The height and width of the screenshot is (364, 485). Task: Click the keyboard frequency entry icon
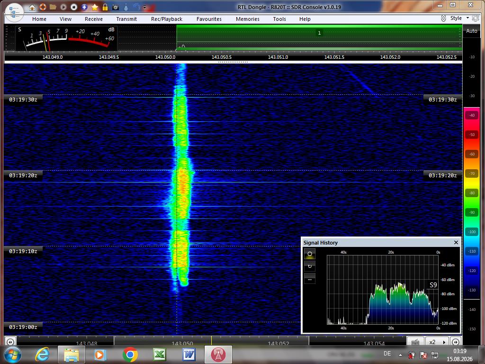pos(415,342)
